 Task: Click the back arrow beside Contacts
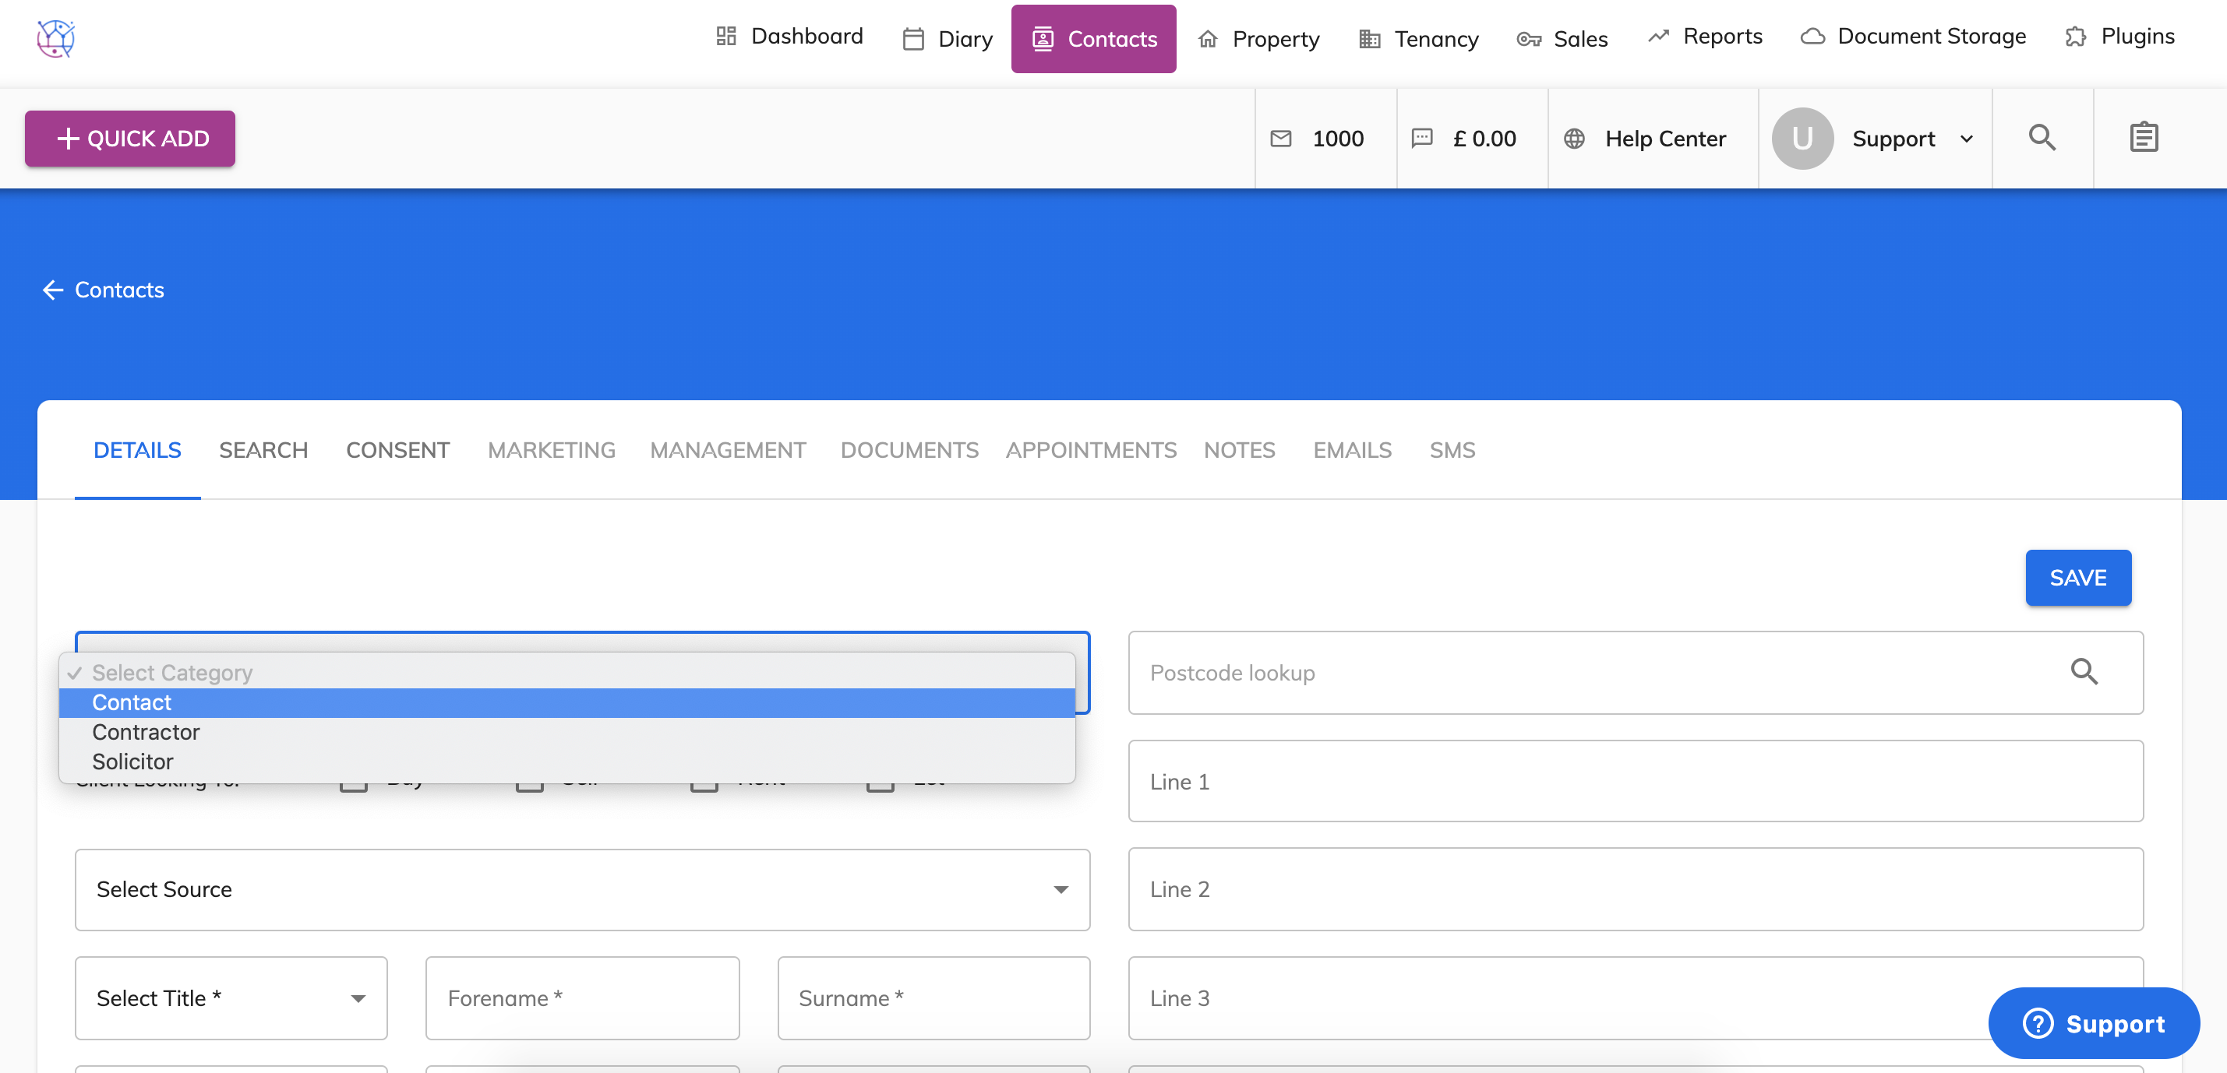(53, 290)
